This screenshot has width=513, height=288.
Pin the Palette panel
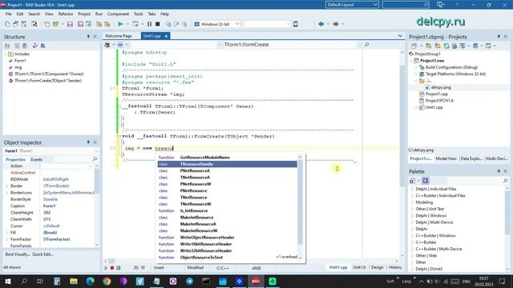click(x=499, y=171)
